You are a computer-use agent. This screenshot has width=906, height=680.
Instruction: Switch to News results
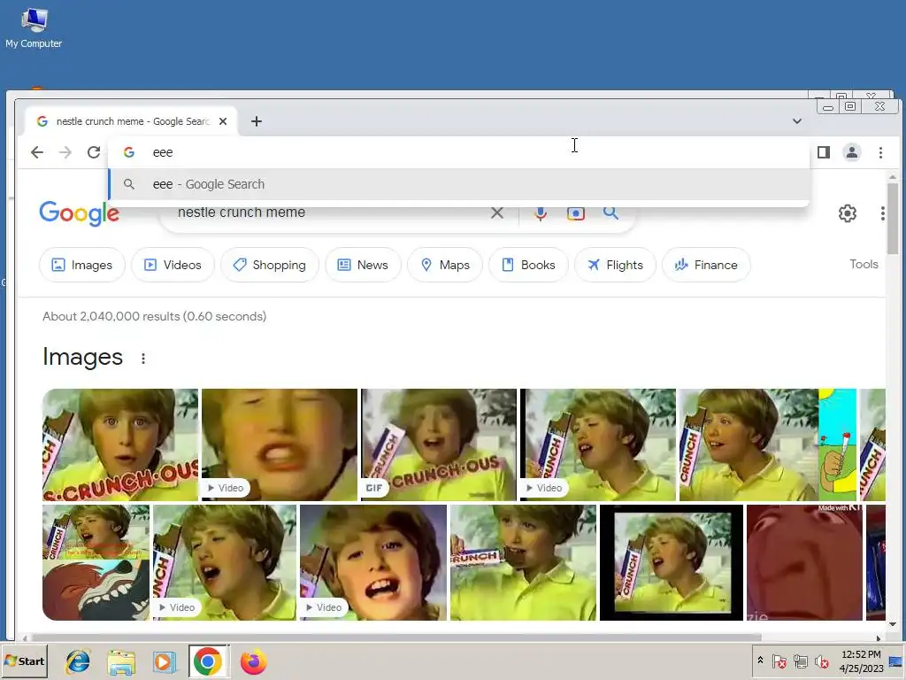(363, 265)
